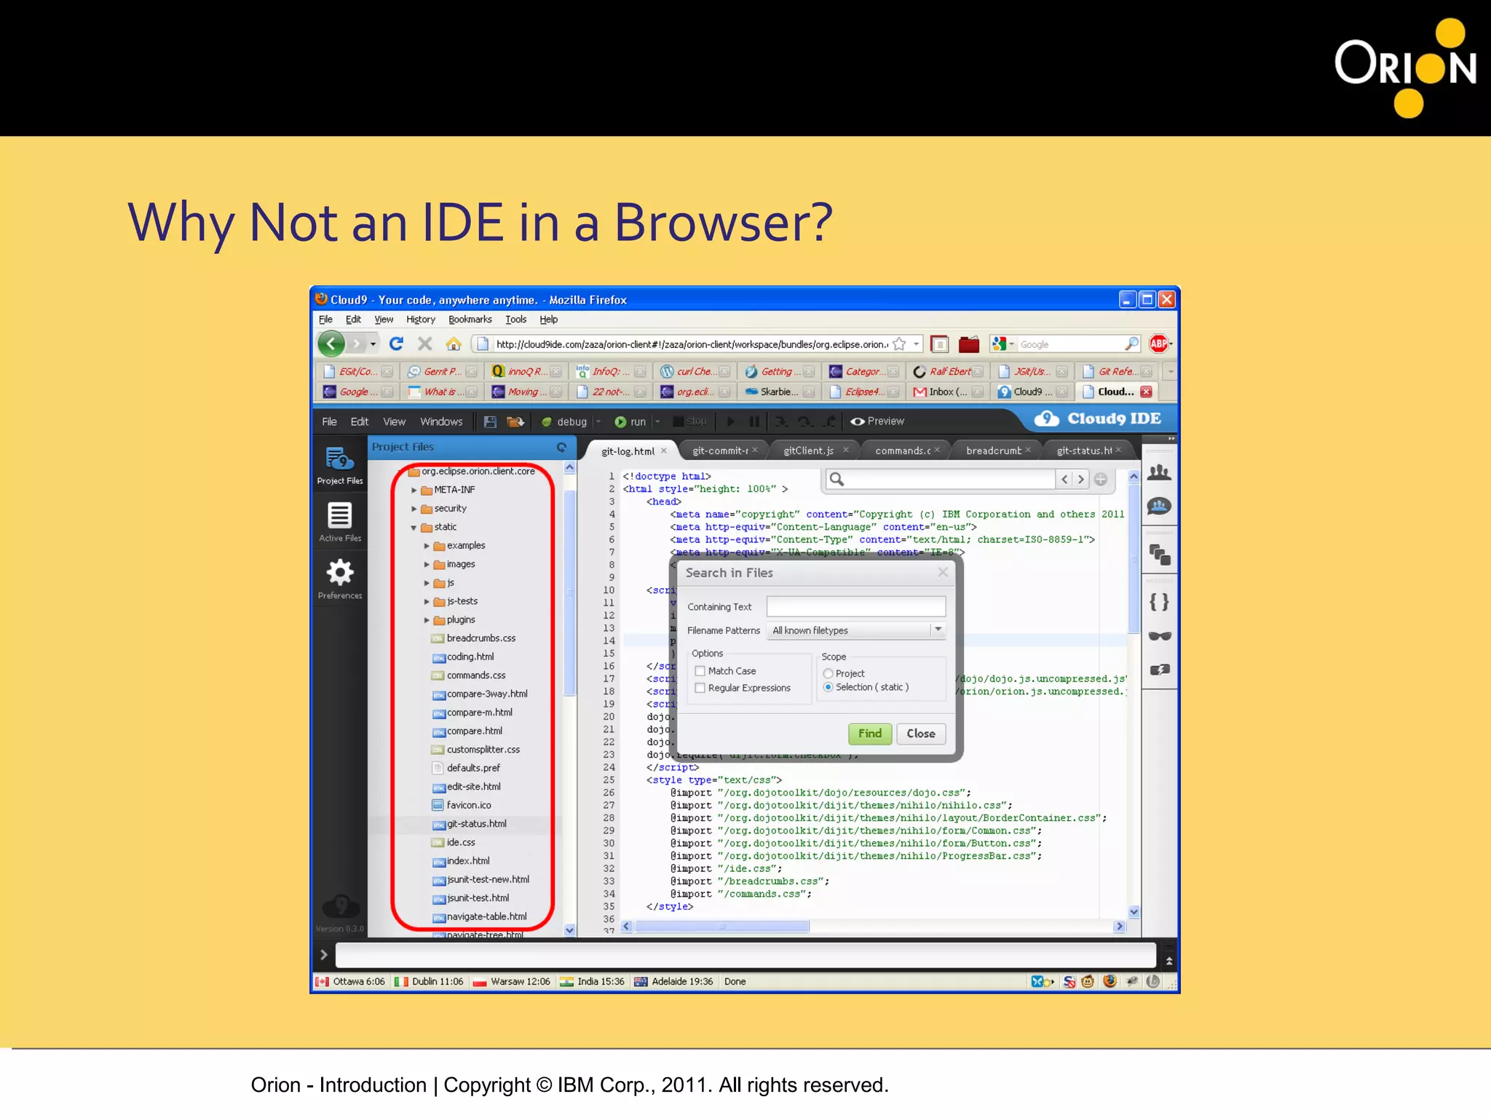Open the Firefox History menu

tap(420, 320)
